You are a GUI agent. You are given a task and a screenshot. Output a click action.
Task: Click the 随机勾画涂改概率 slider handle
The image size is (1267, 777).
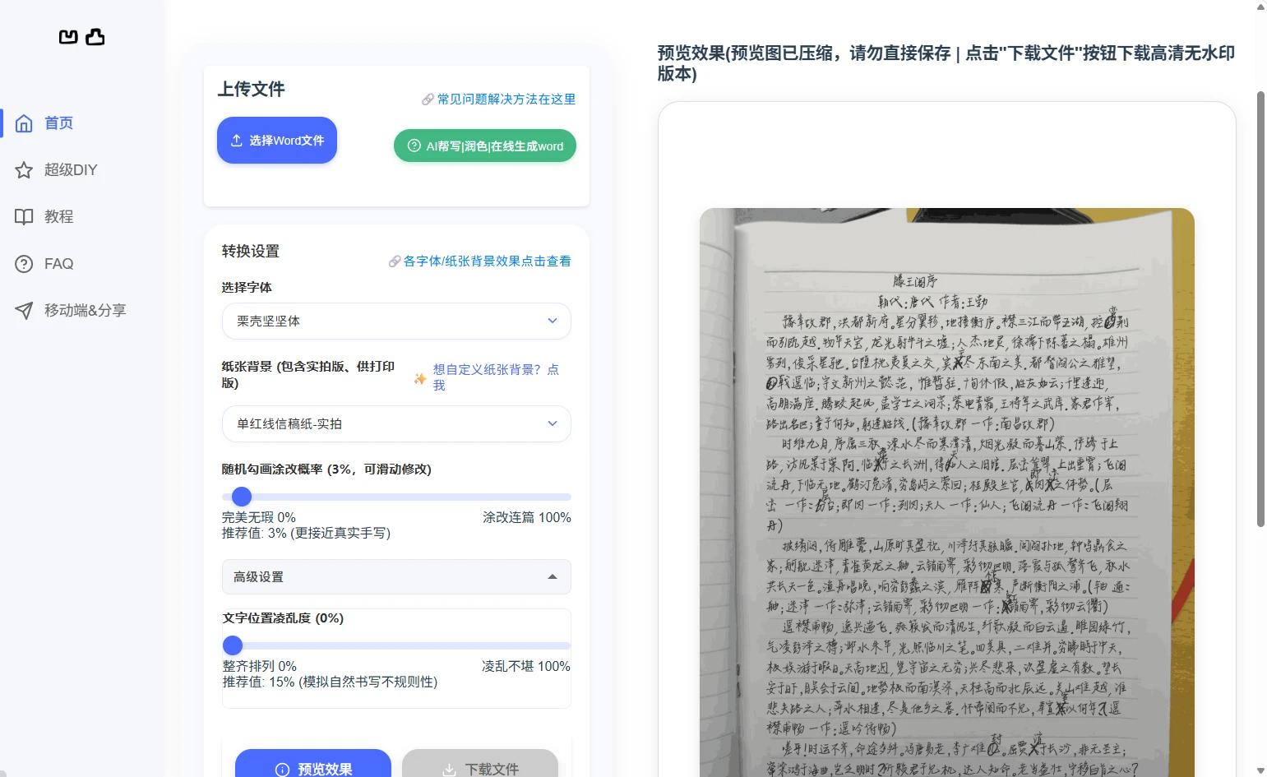pos(242,497)
